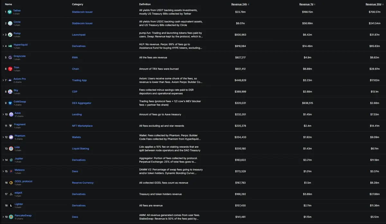Click the Circle protocol logo icon
The height and width of the screenshot is (224, 386).
click(10, 23)
